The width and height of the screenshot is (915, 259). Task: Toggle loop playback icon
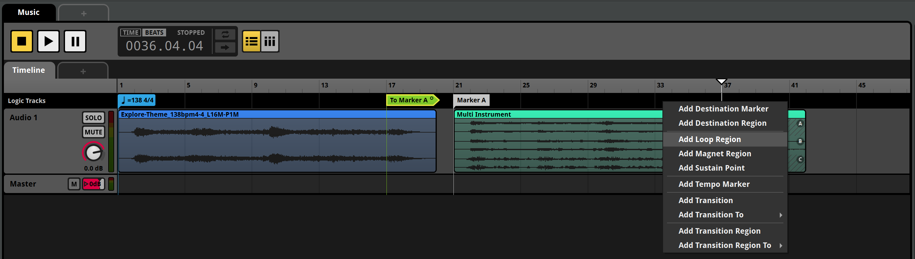coord(225,34)
